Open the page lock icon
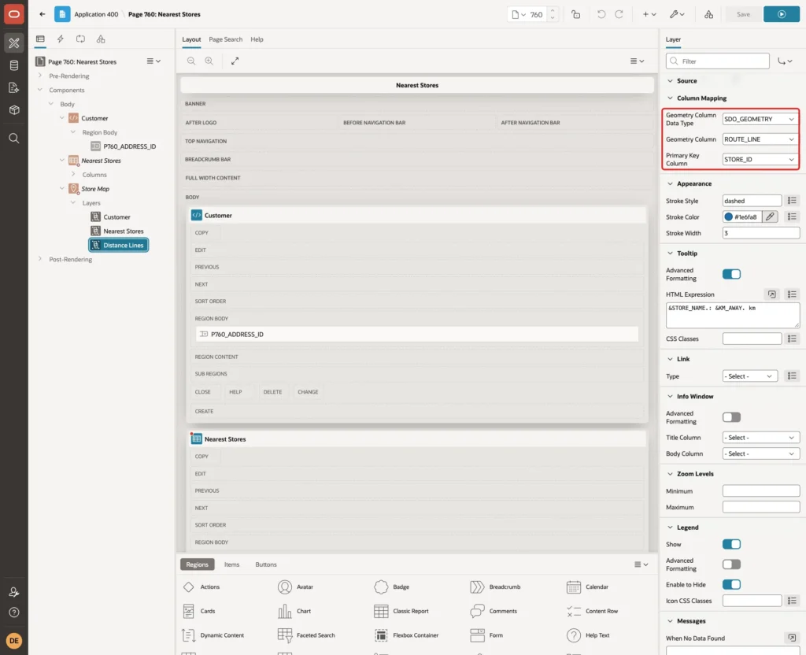The width and height of the screenshot is (806, 655). click(x=575, y=14)
